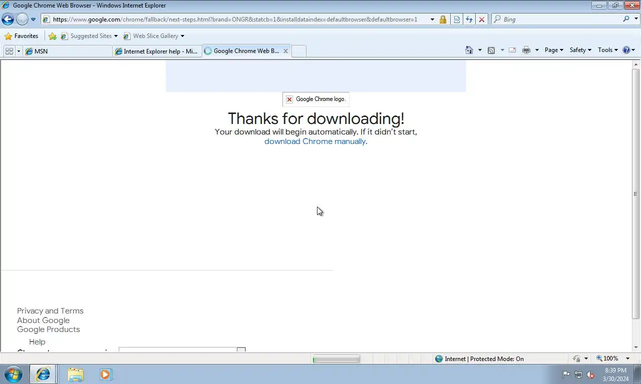Open the 100% zoom level button
641x384 pixels.
click(607, 358)
